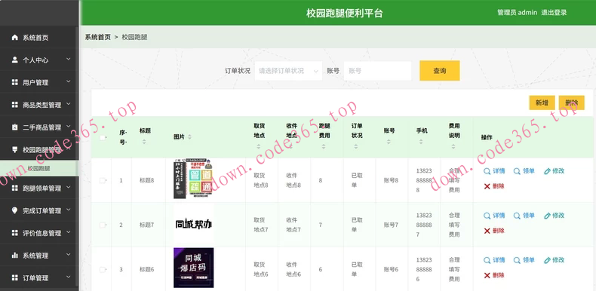Screen dimensions: 596x291
Task: Click the 新增 add button
Action: [542, 103]
